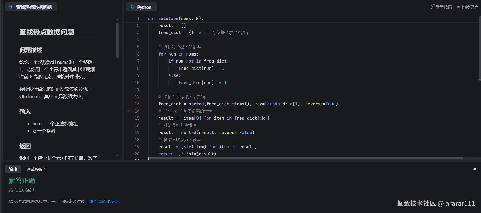Image resolution: width=481 pixels, height=213 pixels.
Task: Click the 'else:' code line
Action: pos(174,75)
